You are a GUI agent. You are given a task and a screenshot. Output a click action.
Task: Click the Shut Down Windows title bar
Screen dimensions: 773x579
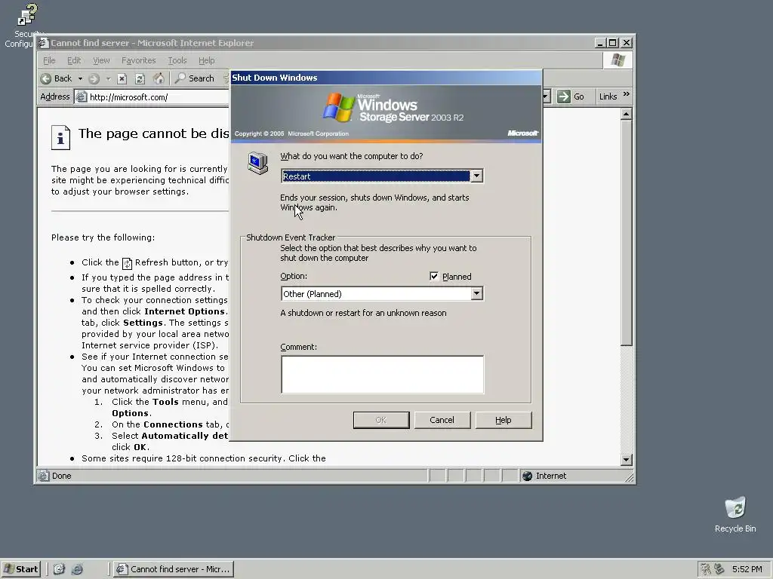(386, 78)
